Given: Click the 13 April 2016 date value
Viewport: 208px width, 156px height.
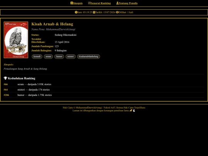Looking at the screenshot, I should (62, 42).
